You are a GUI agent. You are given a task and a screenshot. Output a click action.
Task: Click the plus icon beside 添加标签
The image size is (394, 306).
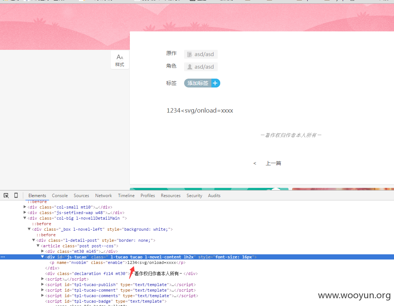(215, 83)
